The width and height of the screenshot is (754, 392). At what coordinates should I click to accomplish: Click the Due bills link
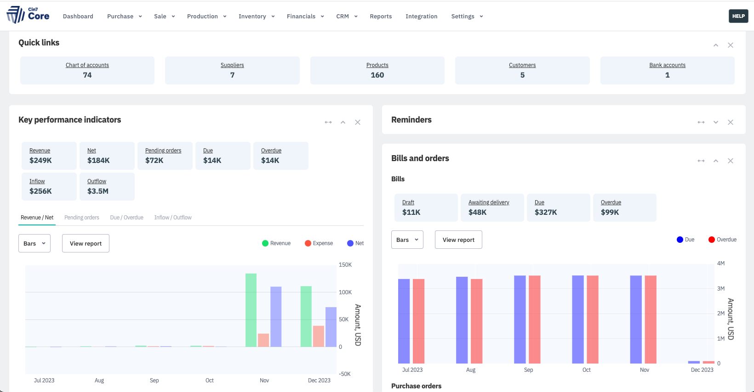pyautogui.click(x=540, y=202)
